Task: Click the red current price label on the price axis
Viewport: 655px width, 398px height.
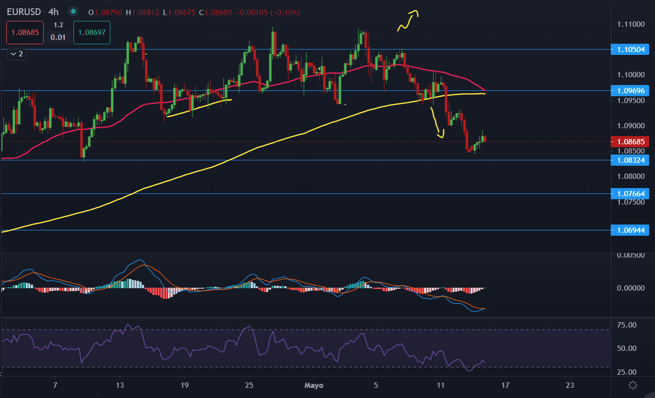Action: click(631, 142)
